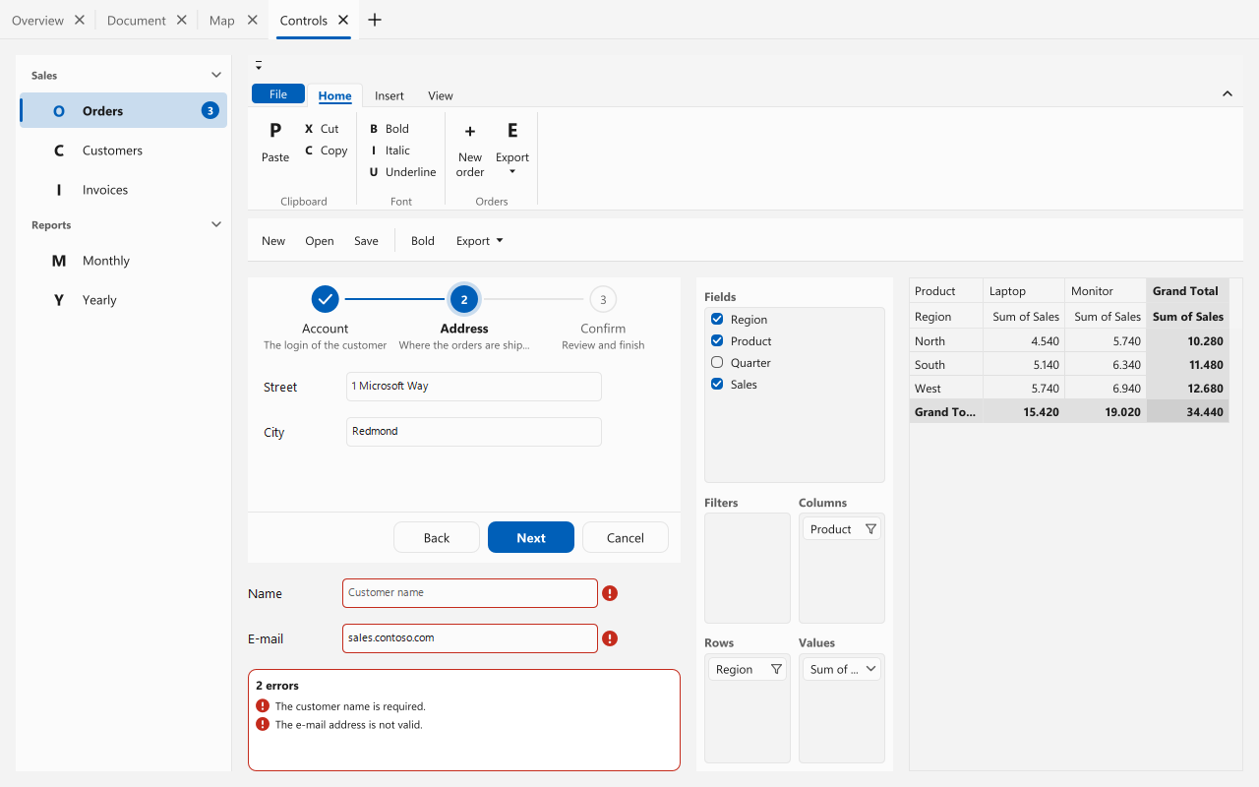Open the View ribbon tab

pos(441,95)
